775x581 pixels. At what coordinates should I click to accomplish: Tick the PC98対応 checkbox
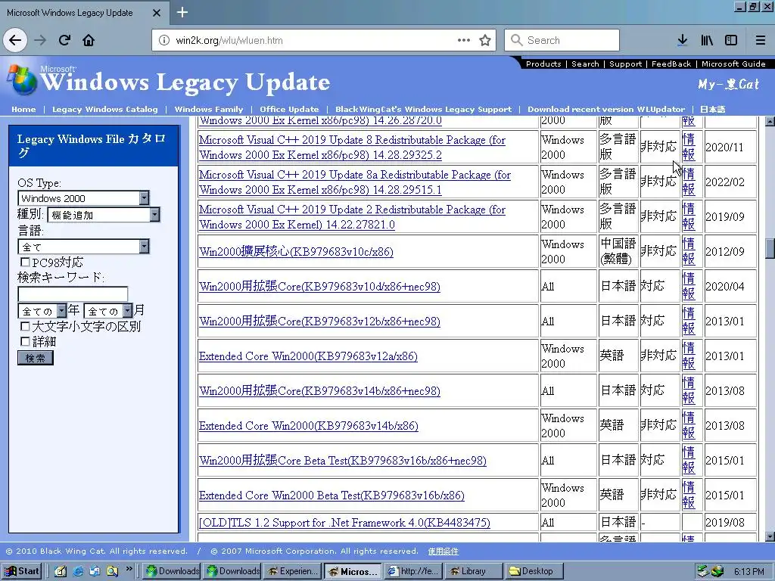point(25,262)
